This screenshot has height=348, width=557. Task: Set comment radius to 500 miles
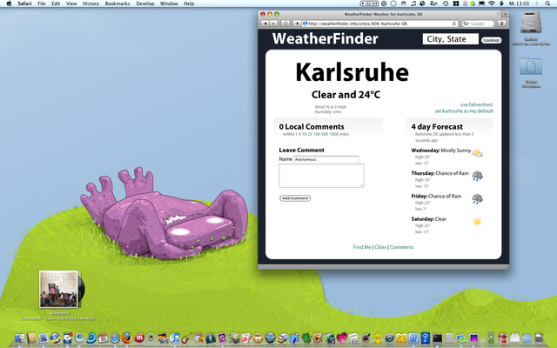[x=325, y=134]
